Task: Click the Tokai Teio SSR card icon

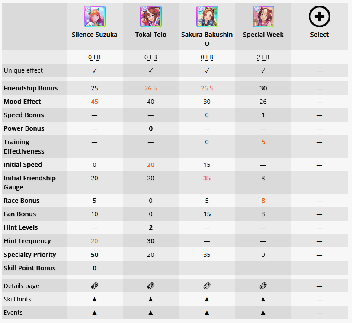Action: coord(150,16)
